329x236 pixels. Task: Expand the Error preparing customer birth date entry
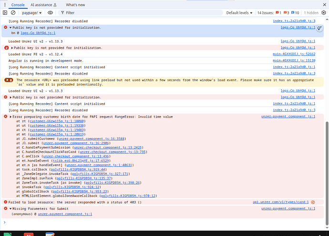pos(10,117)
